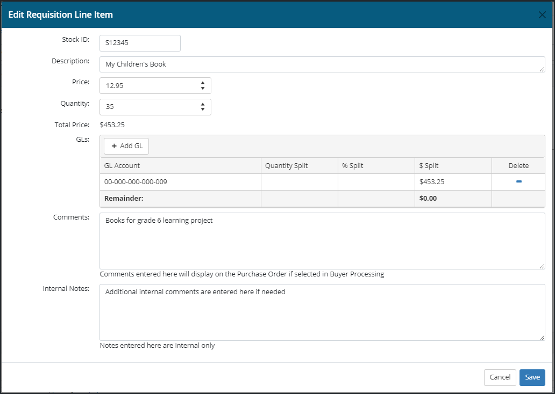
Task: Decrement the Quantity using down arrow
Action: [203, 110]
